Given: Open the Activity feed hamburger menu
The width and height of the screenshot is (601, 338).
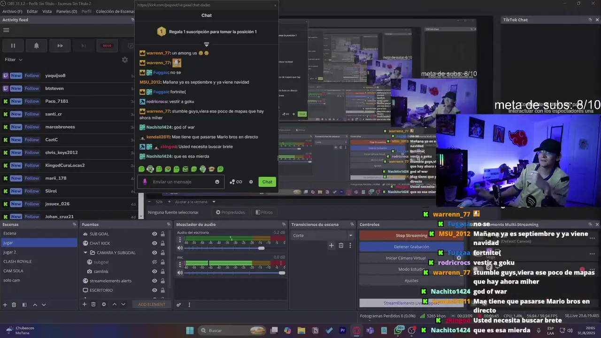Looking at the screenshot, I should [6, 30].
